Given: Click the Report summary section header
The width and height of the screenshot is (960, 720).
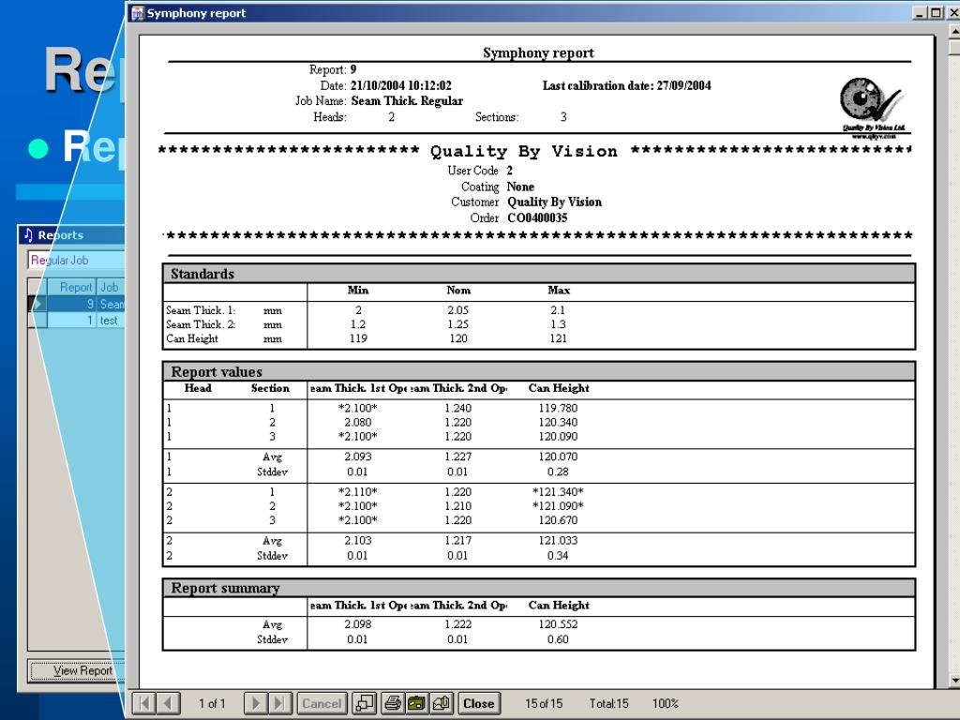Looking at the screenshot, I should [x=539, y=588].
